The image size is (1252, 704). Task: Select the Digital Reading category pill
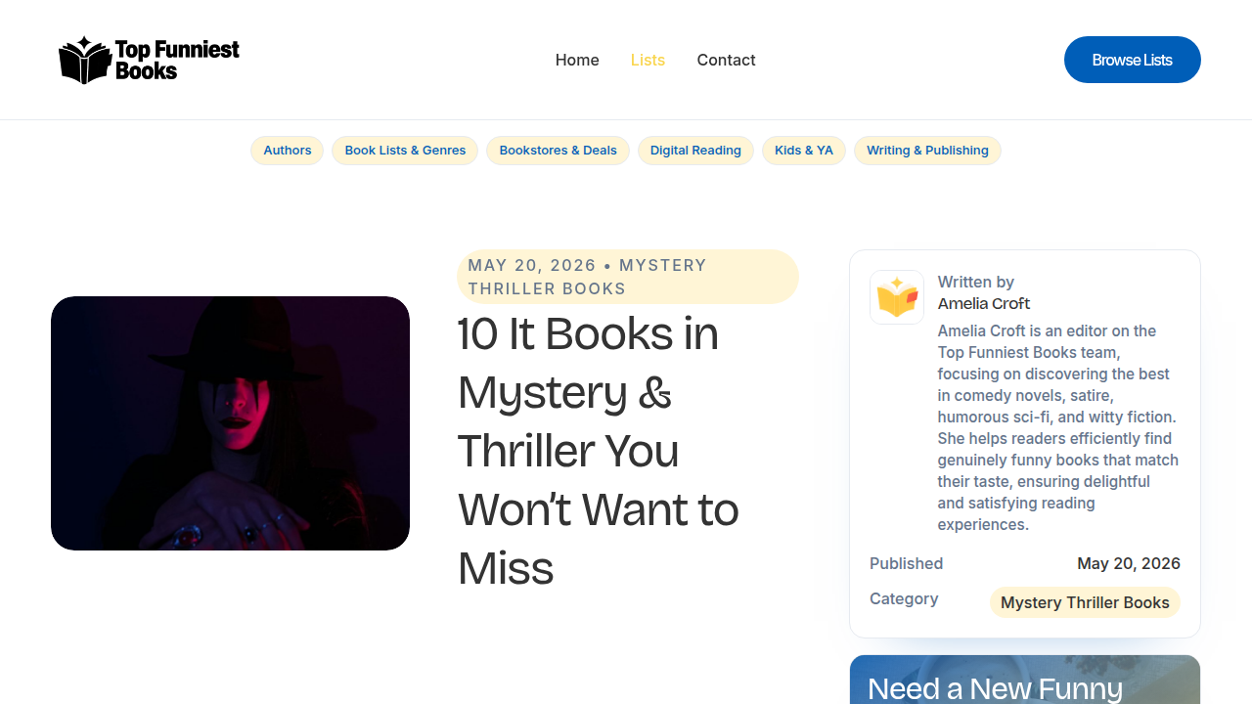click(x=695, y=151)
